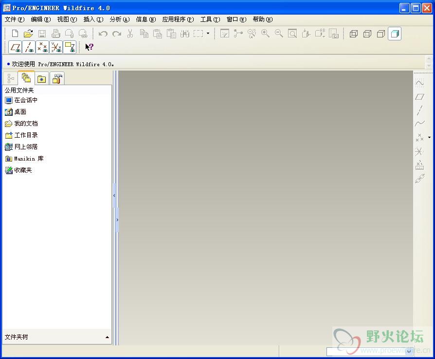Click the Datum Axis tool in right toolbar
Image resolution: width=435 pixels, height=359 pixels.
pyautogui.click(x=419, y=110)
